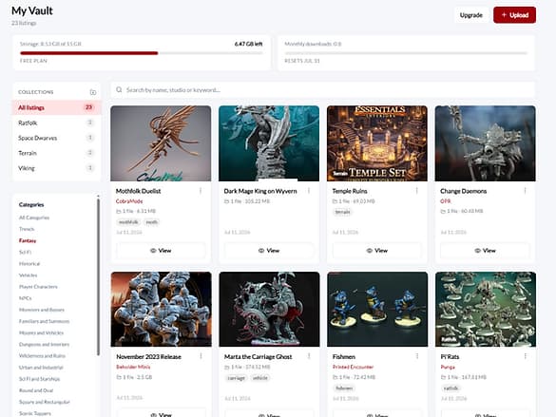556x417 pixels.
Task: Click Mothfolk Duelist title
Action: [x=138, y=191]
